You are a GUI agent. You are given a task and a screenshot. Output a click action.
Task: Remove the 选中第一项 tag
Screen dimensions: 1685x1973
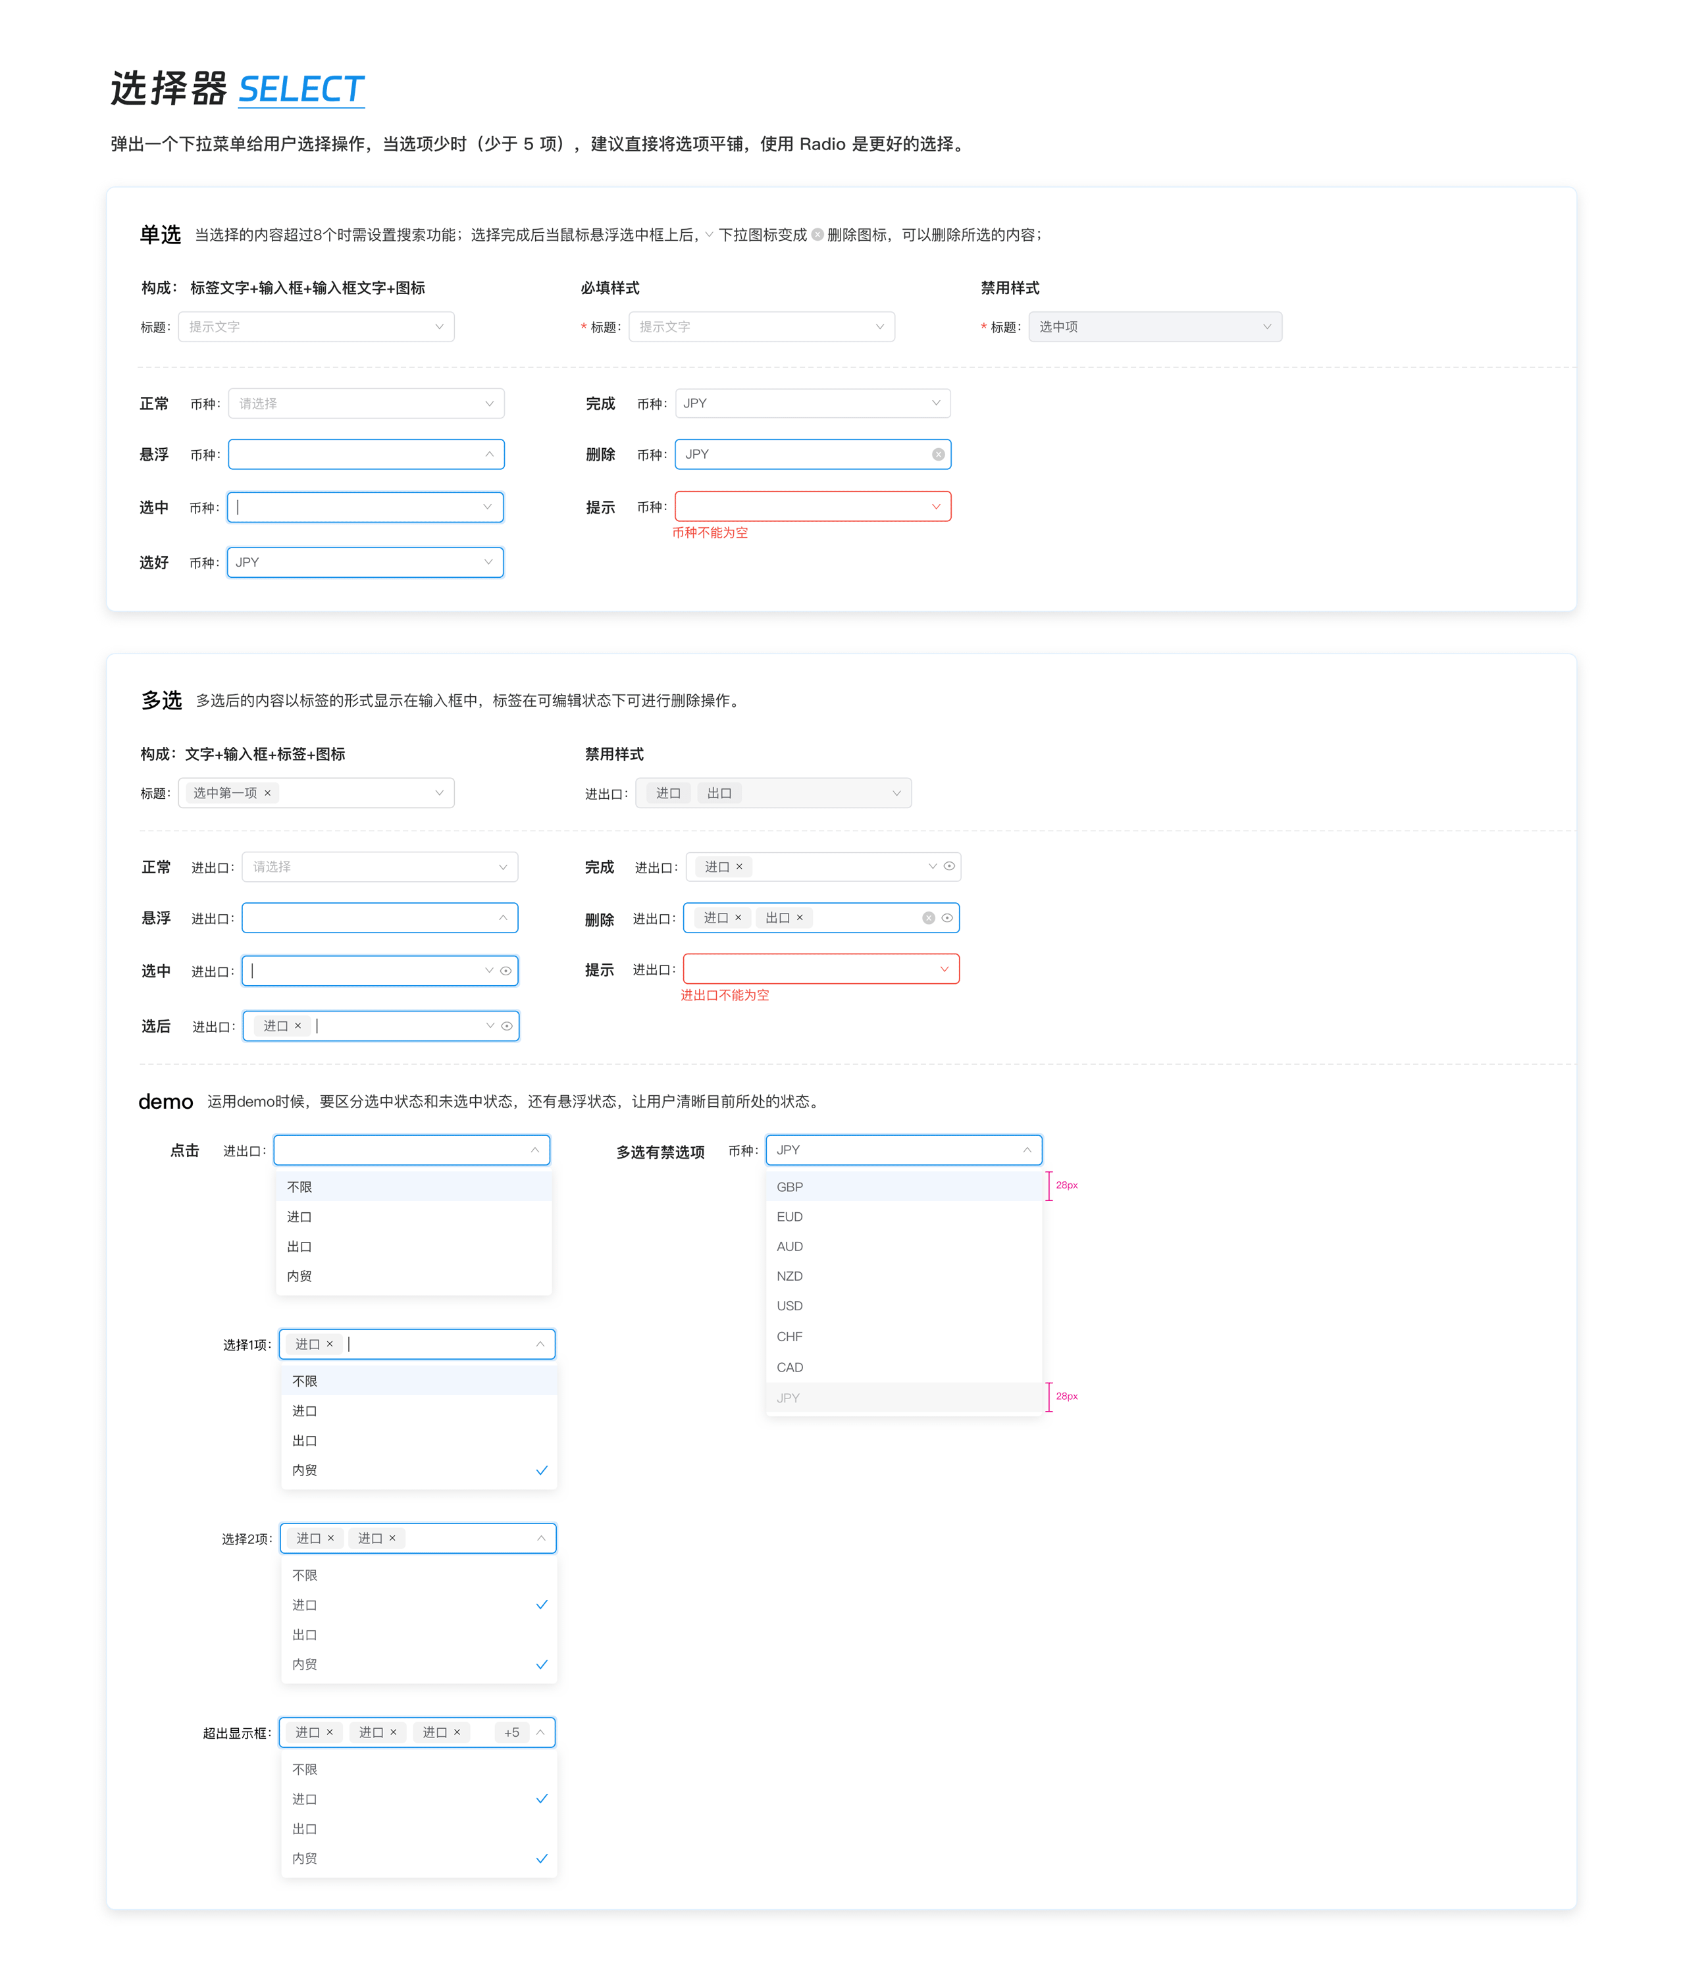[268, 793]
